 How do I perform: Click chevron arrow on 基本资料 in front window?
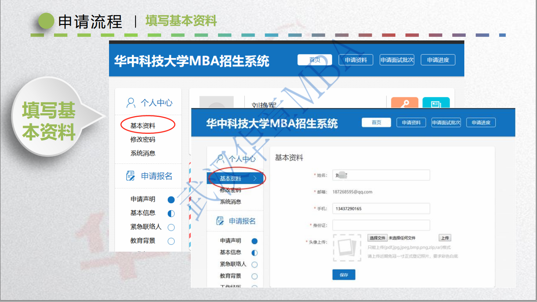pos(255,178)
